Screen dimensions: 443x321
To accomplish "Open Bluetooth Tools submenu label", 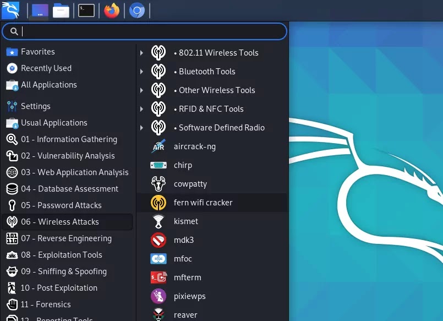I will (x=205, y=72).
